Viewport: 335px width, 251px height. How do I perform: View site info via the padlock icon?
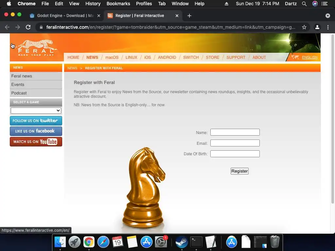(x=41, y=27)
